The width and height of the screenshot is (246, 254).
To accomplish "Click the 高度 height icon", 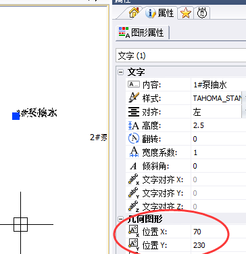I will (134, 125).
